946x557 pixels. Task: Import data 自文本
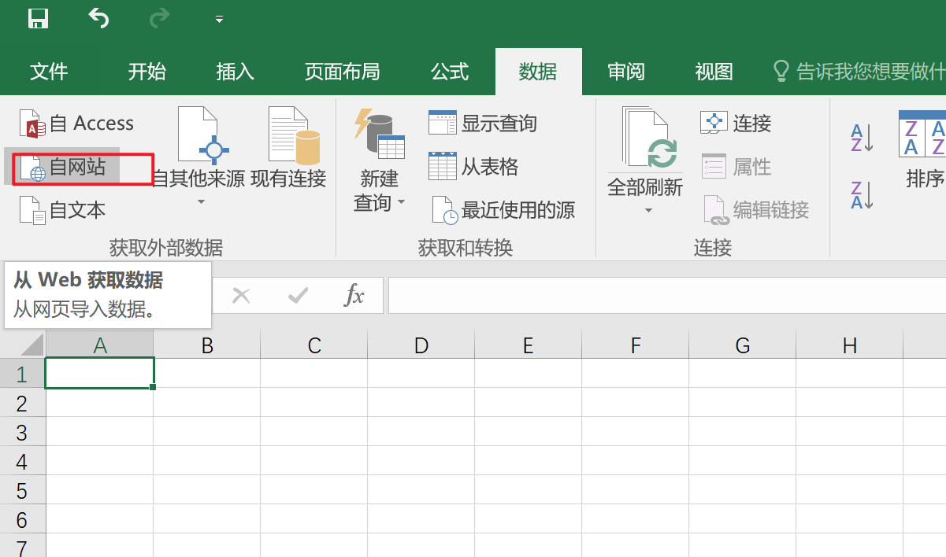click(x=62, y=210)
